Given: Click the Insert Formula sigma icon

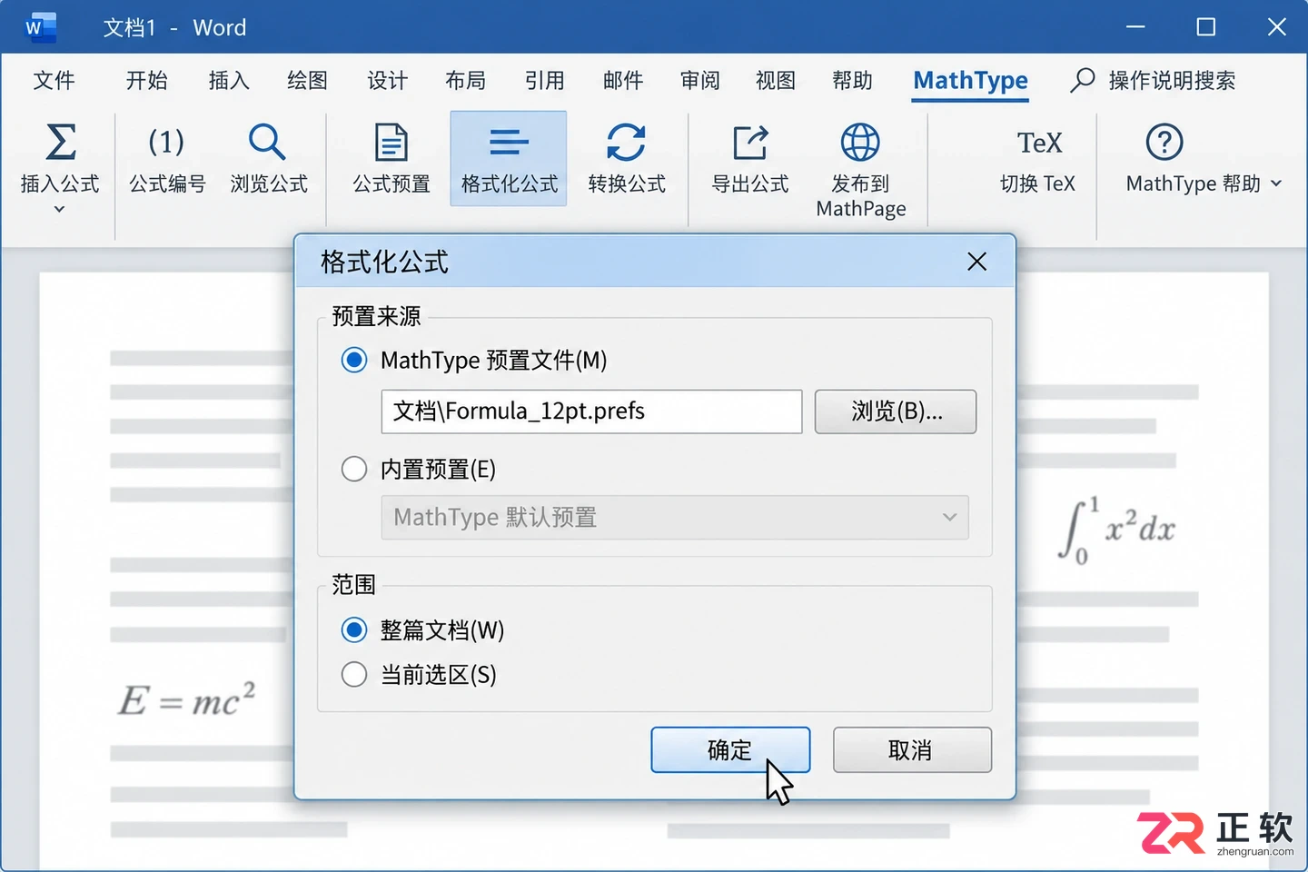Looking at the screenshot, I should [60, 143].
